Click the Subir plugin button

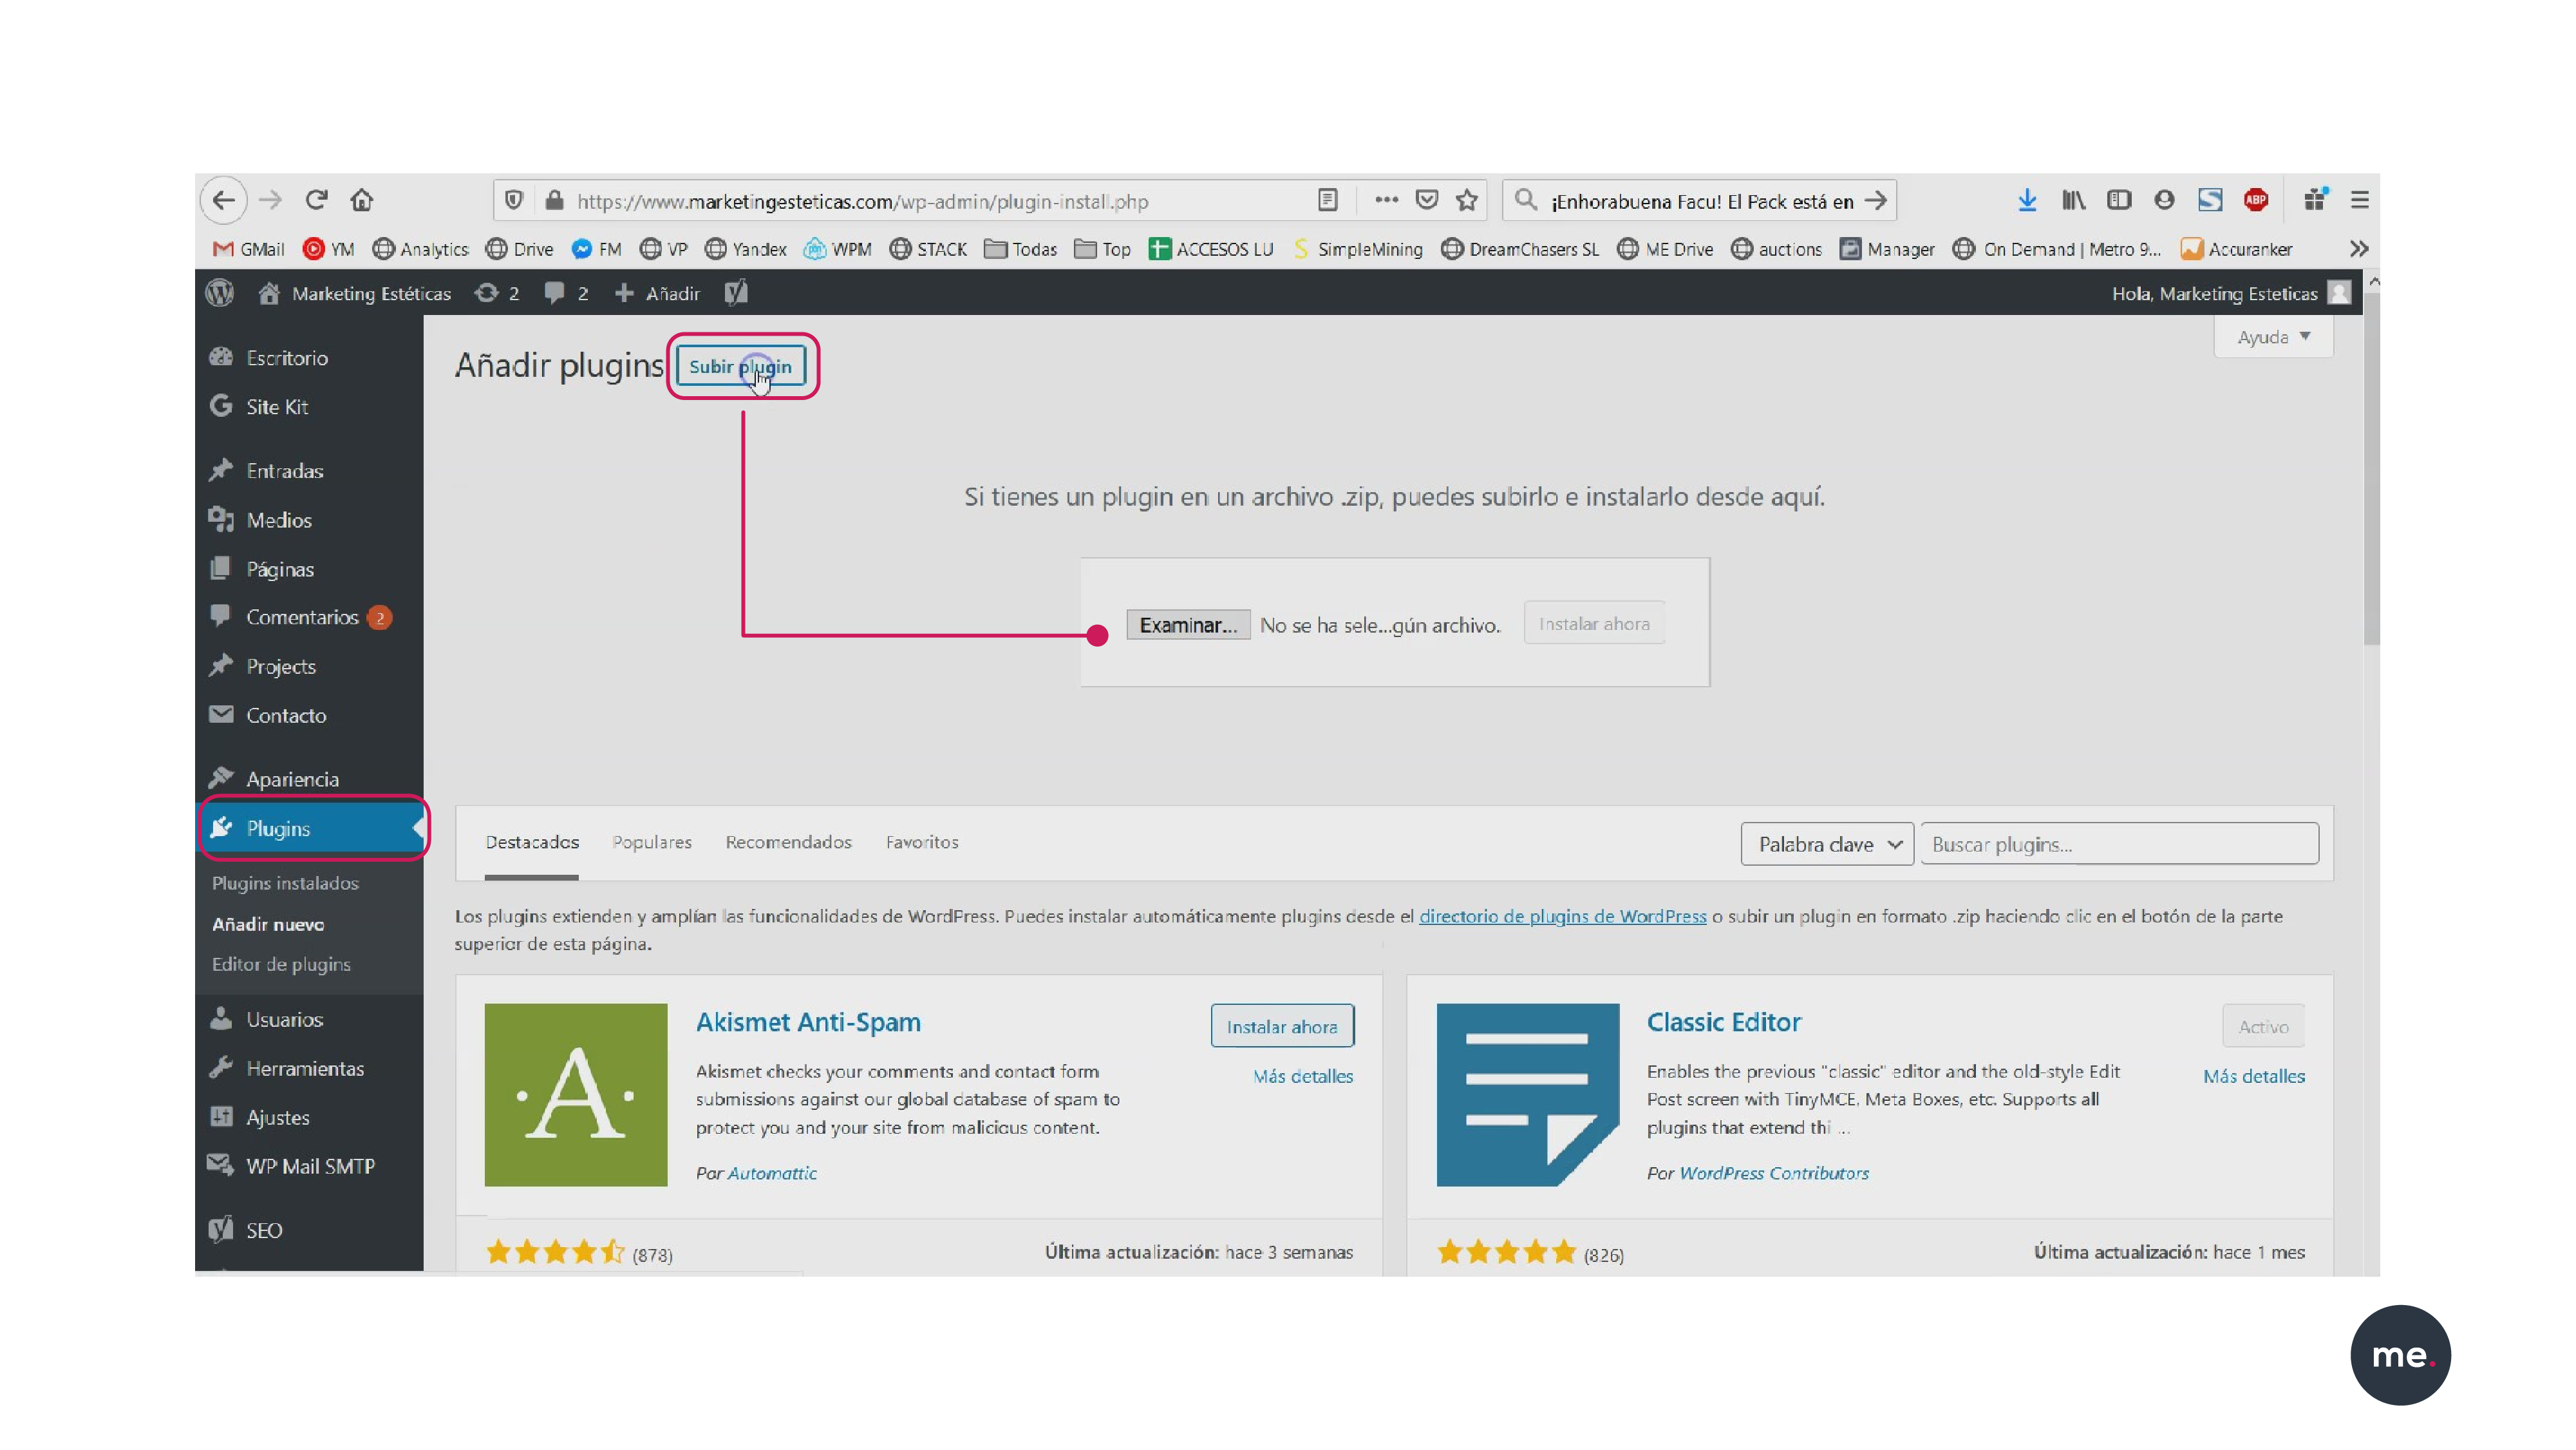point(741,367)
